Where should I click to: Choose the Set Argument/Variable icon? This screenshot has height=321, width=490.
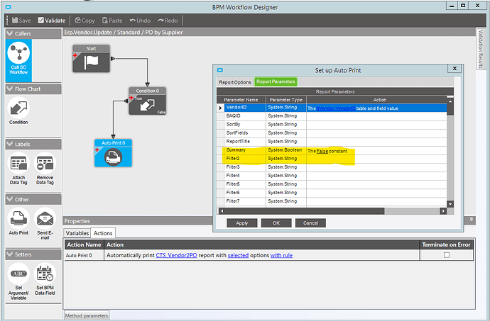pyautogui.click(x=18, y=274)
